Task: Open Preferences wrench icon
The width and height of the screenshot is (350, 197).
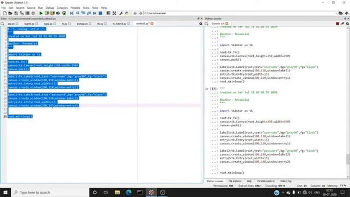Action: [121, 13]
